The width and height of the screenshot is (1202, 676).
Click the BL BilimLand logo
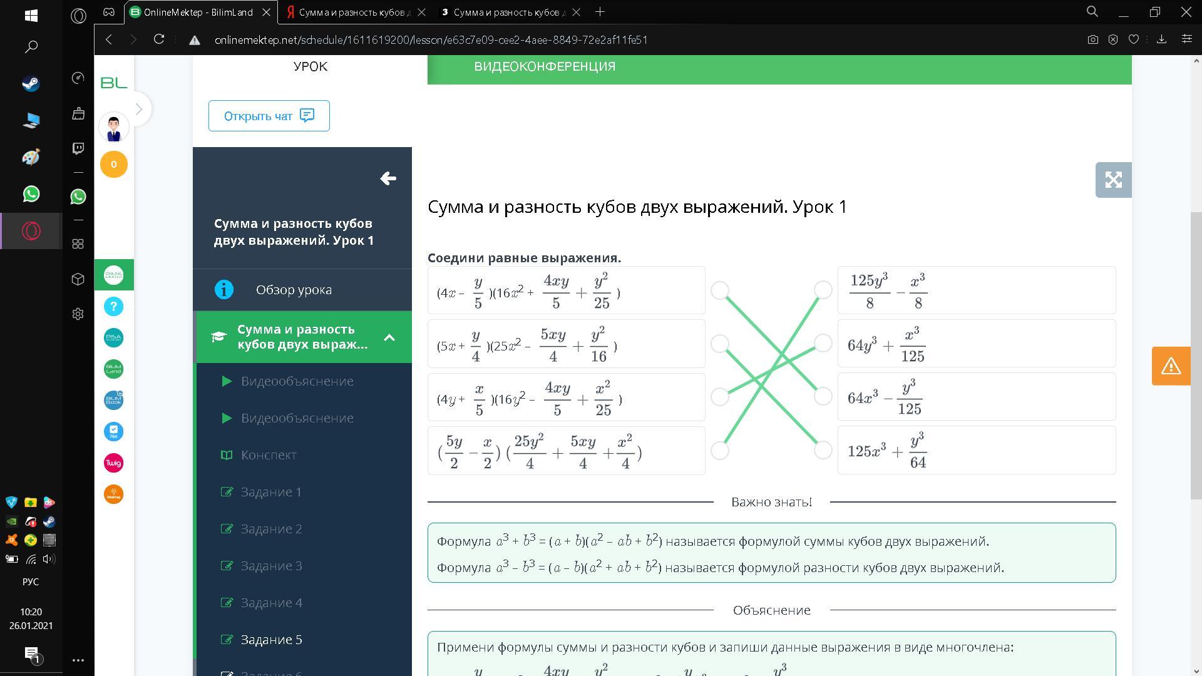coord(114,83)
